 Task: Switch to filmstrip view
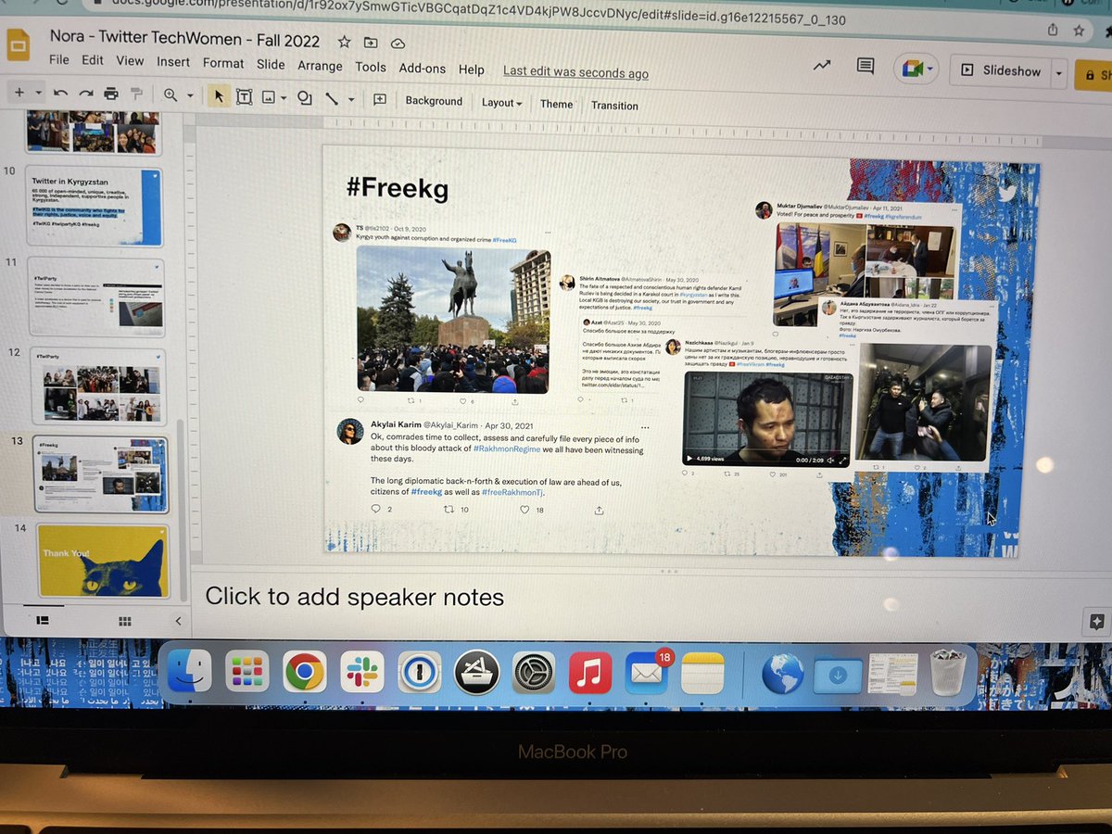tap(44, 620)
